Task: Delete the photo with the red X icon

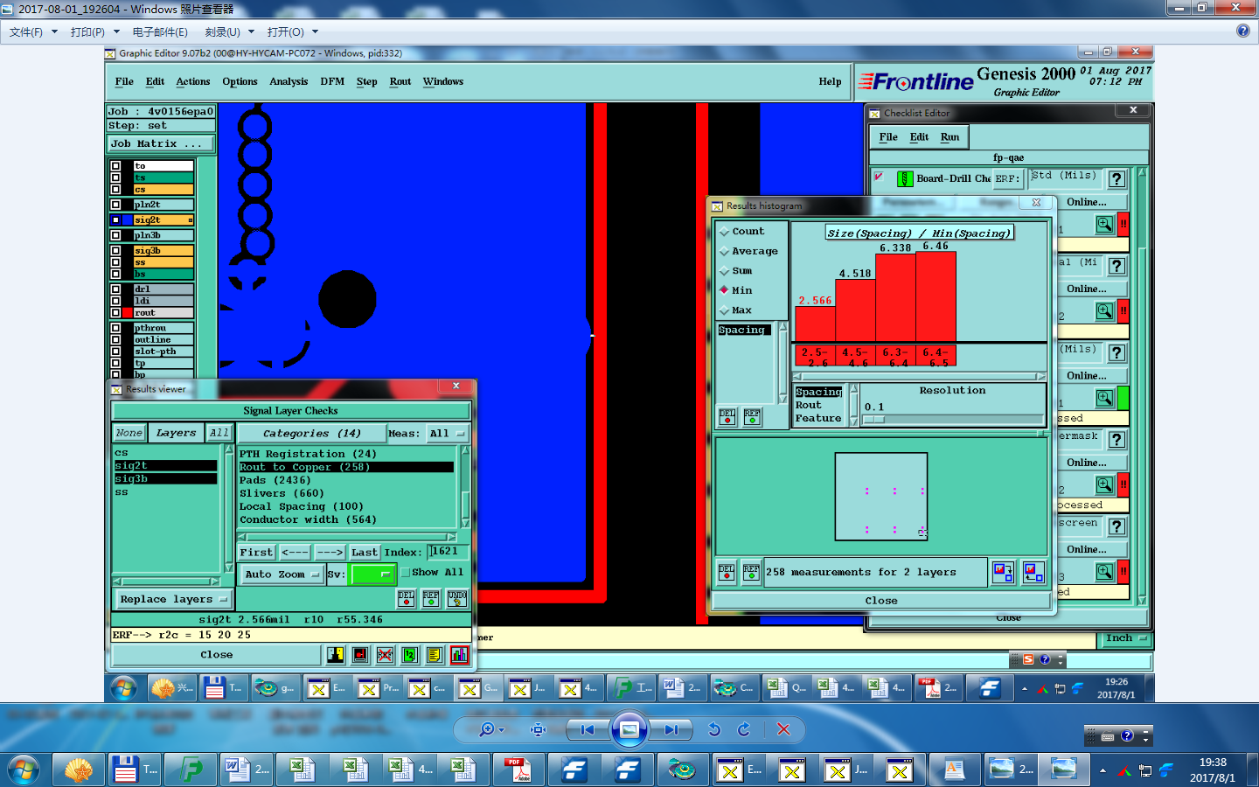Action: click(783, 729)
